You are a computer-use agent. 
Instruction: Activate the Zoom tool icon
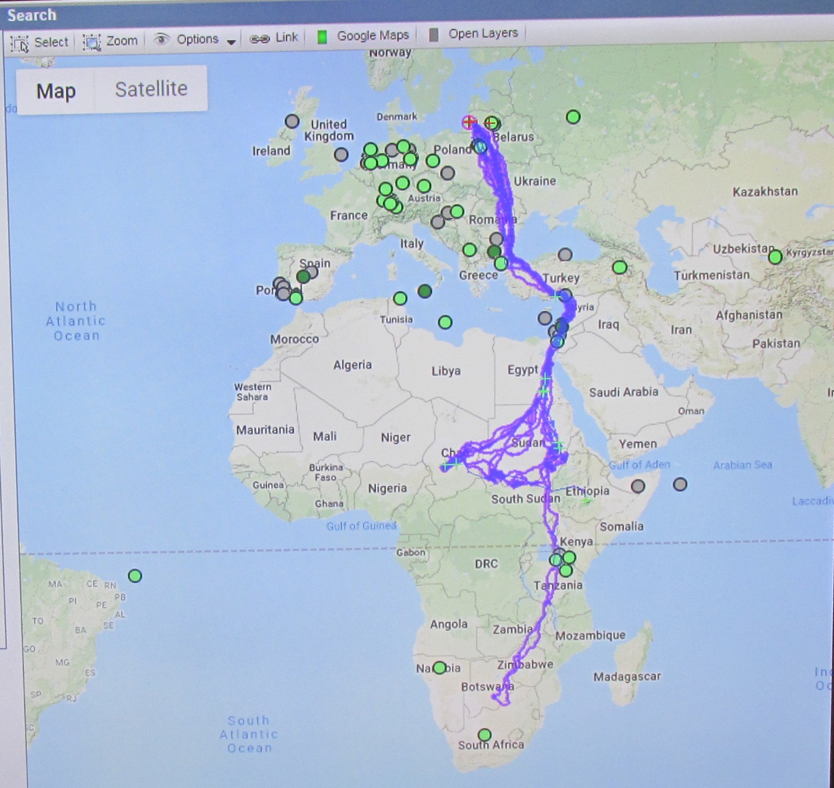(92, 42)
